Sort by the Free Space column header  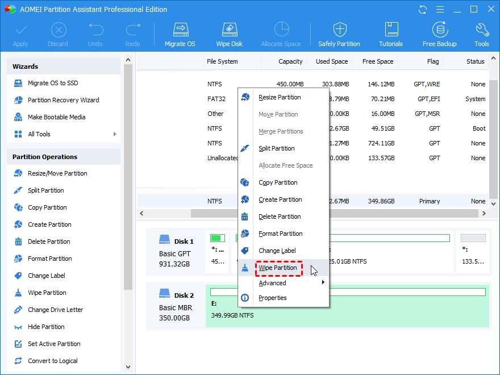coord(377,61)
